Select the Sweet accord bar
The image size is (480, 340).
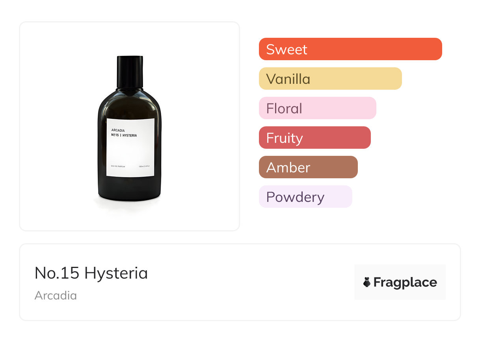[350, 49]
